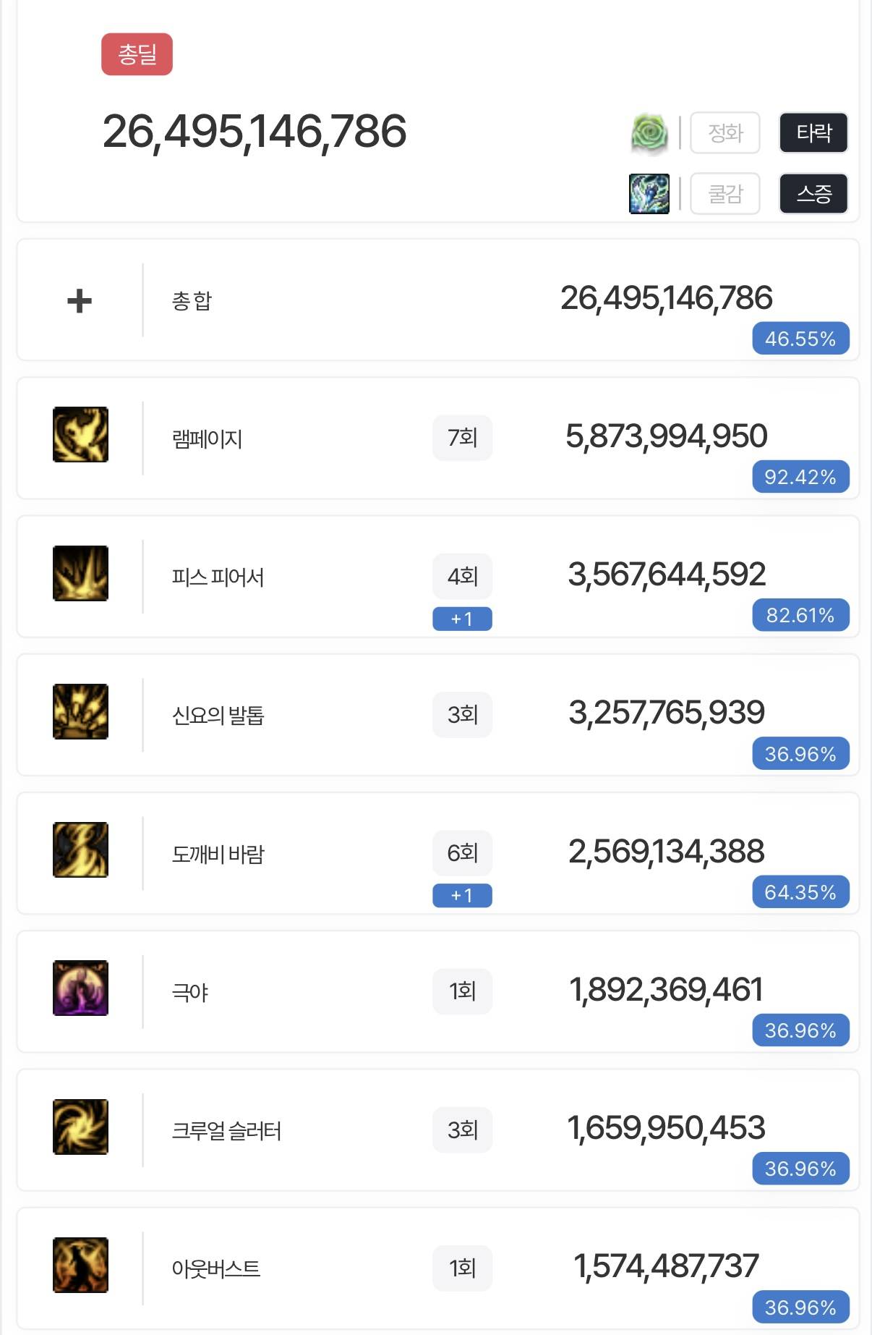
Task: Expand the +1 badge under 피스 피어서
Action: [462, 619]
